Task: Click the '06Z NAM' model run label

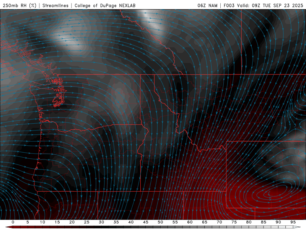Action: coord(207,5)
